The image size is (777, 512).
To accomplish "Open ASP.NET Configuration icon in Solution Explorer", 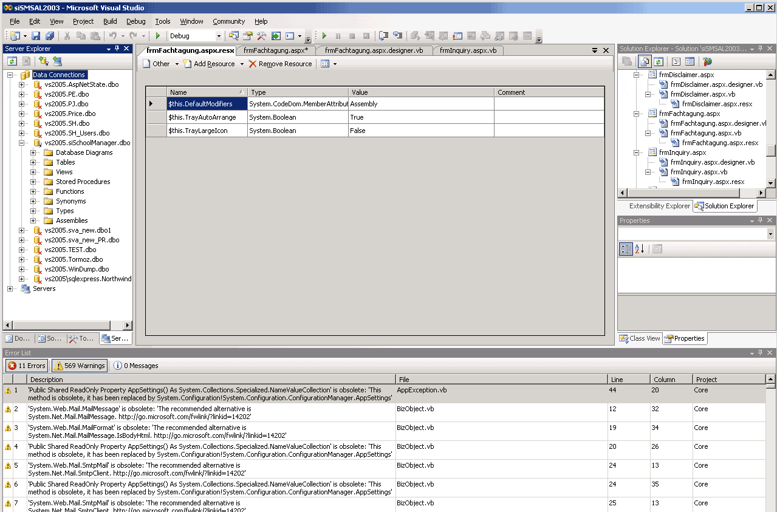I will [707, 61].
